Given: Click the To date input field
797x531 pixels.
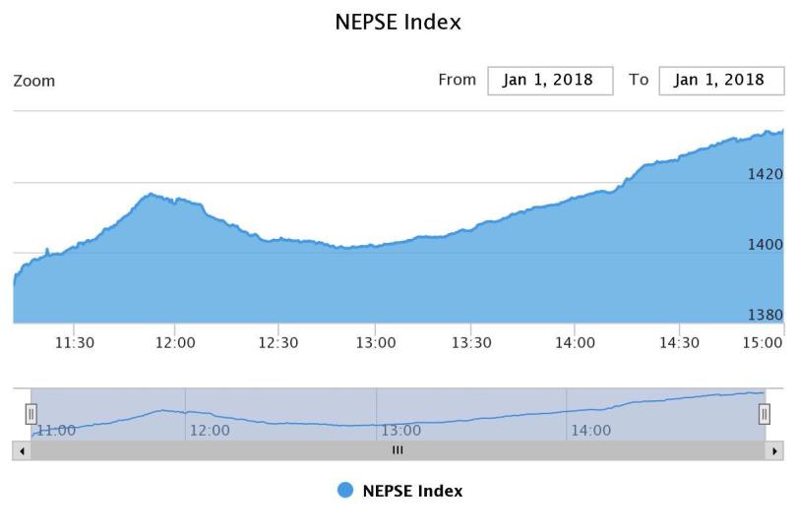Looking at the screenshot, I should pos(721,81).
